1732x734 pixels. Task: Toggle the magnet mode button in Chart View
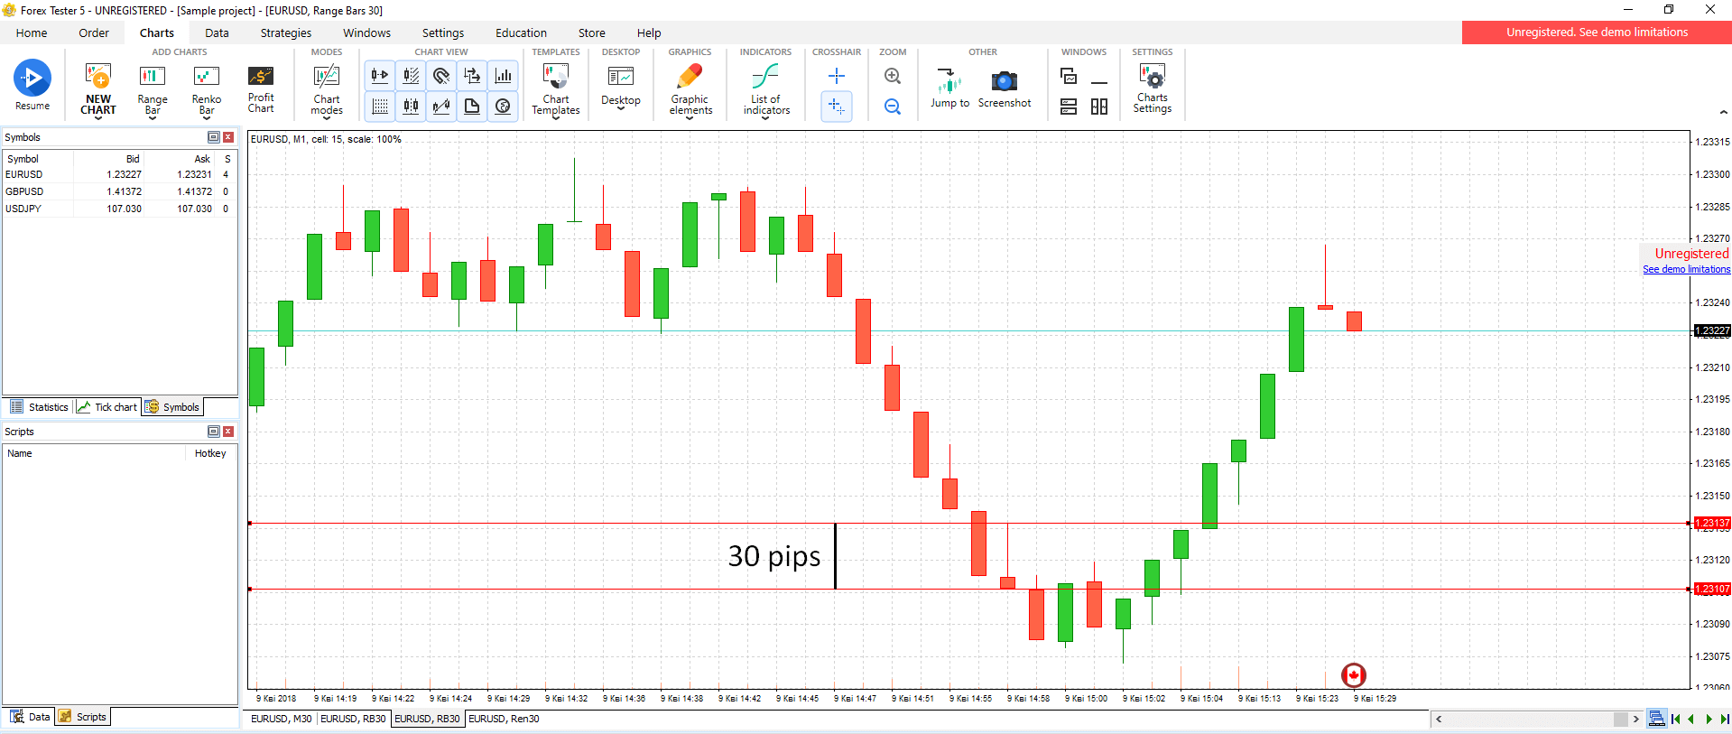click(441, 77)
